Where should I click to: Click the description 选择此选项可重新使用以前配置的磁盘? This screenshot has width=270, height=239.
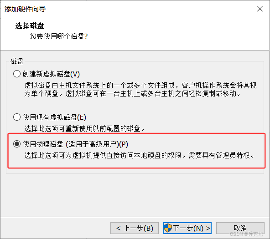tap(84, 128)
